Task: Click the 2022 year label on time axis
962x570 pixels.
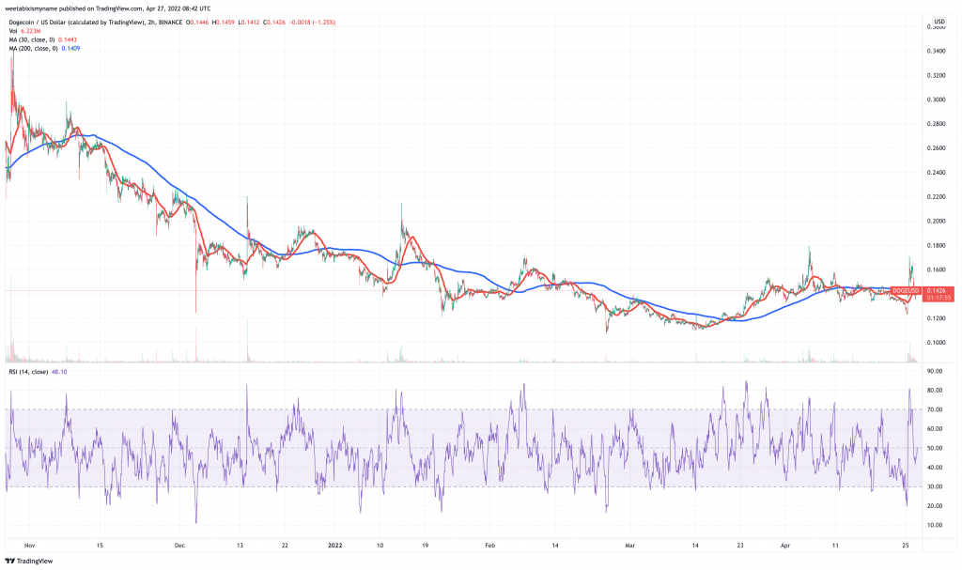Action: 335,545
